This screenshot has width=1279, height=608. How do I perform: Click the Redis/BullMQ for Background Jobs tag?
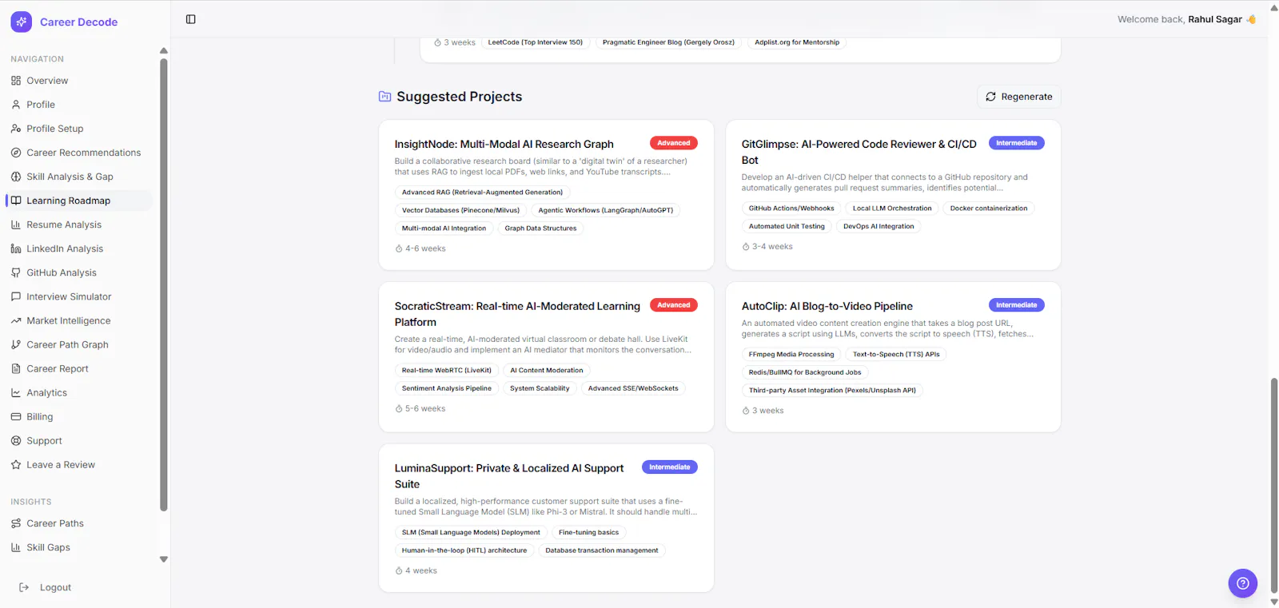(x=805, y=373)
